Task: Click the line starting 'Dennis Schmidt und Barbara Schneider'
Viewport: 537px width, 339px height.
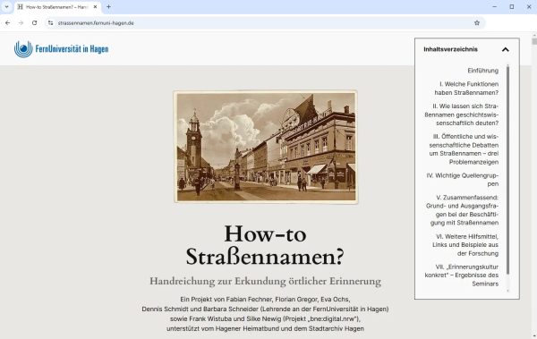Action: (x=265, y=309)
